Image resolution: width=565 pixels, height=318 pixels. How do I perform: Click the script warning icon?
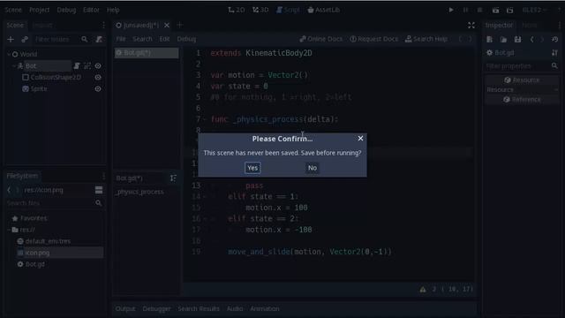point(423,289)
